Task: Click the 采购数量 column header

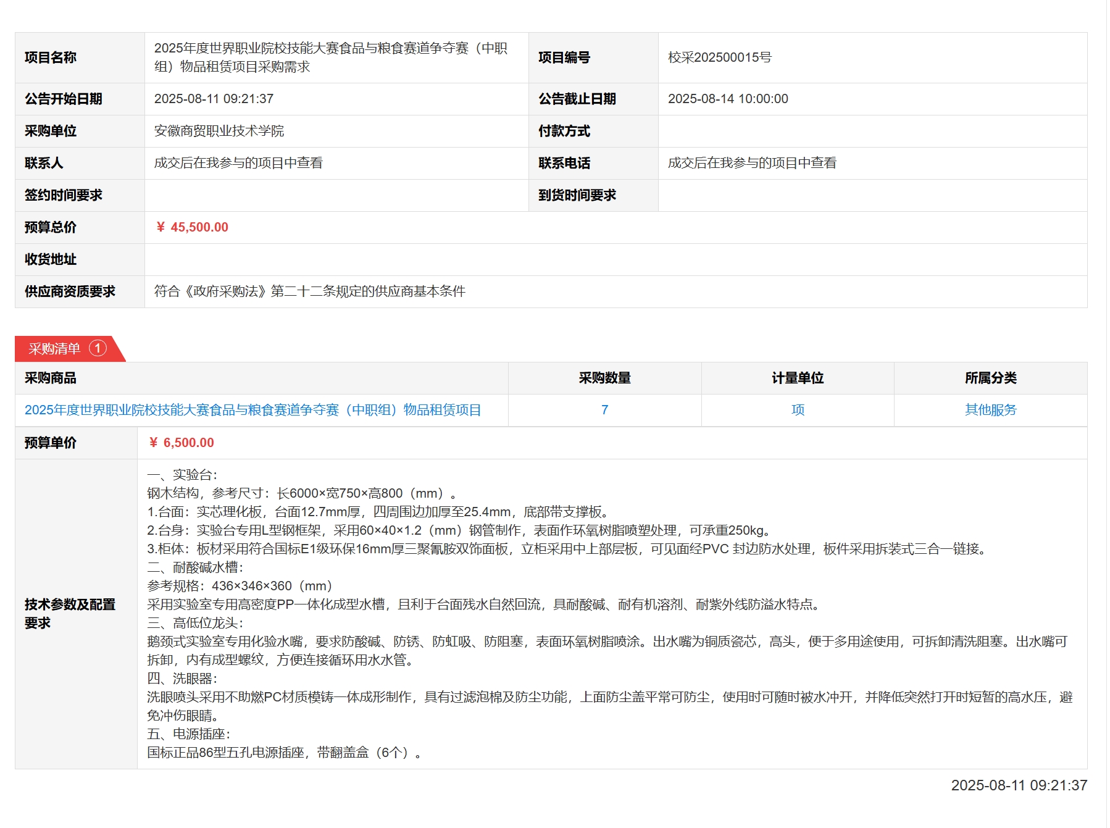Action: (x=604, y=378)
